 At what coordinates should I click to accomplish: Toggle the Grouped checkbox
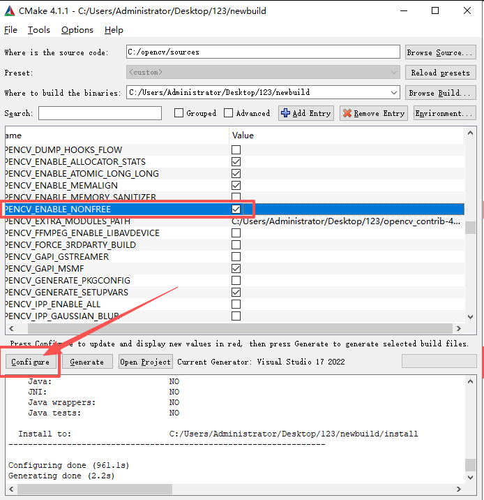[x=179, y=113]
